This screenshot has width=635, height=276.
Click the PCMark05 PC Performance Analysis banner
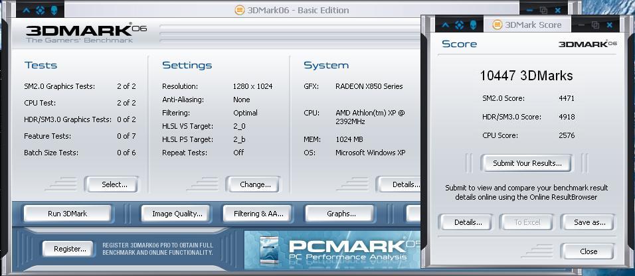coord(333,249)
